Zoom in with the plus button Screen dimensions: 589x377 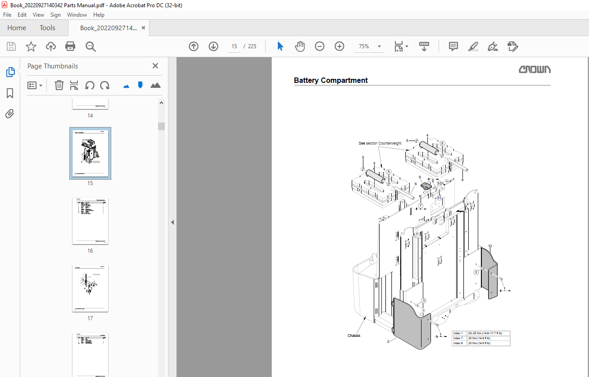click(340, 46)
